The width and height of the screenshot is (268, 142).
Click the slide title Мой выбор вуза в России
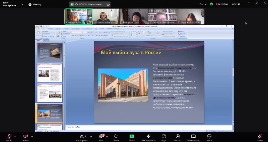point(131,52)
